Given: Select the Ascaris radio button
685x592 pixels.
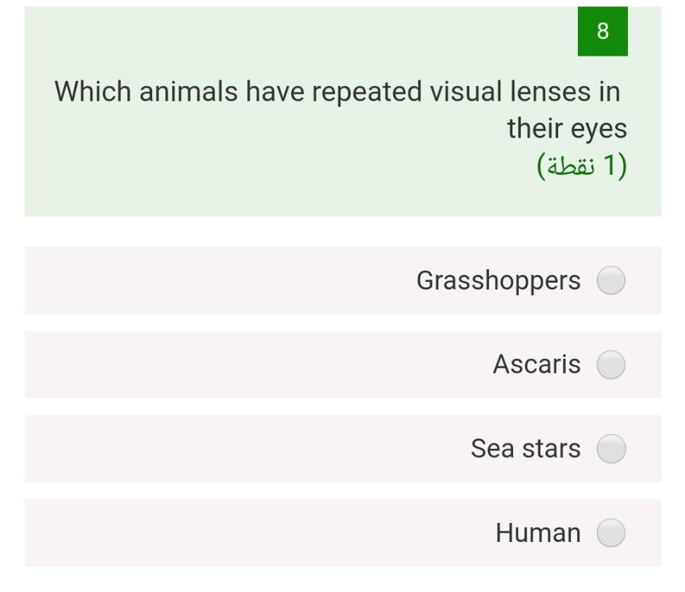Looking at the screenshot, I should coord(610,364).
